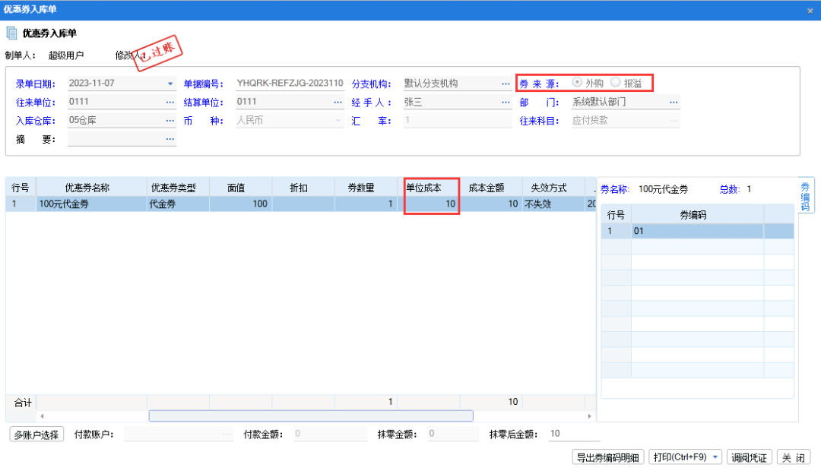The width and height of the screenshot is (821, 474).
Task: Click the 单位成本 column header
Action: (x=428, y=188)
